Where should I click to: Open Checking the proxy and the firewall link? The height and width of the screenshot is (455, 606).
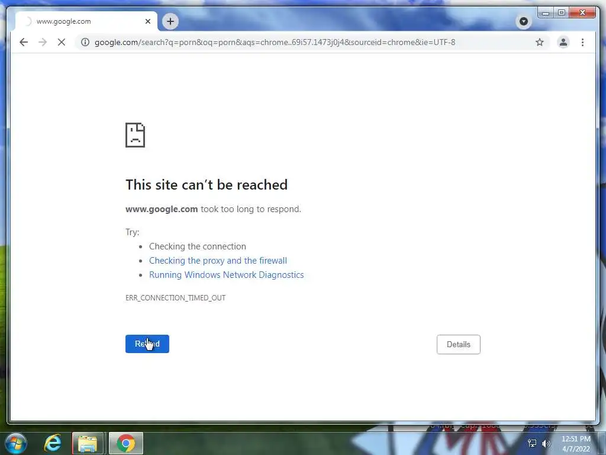click(218, 261)
